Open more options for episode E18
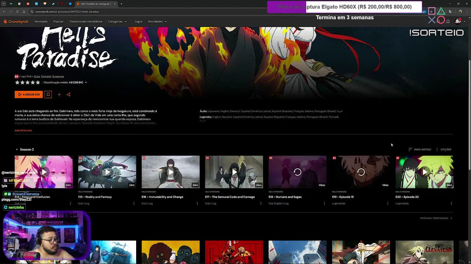Image resolution: width=471 pixels, height=264 pixels. [x=324, y=203]
